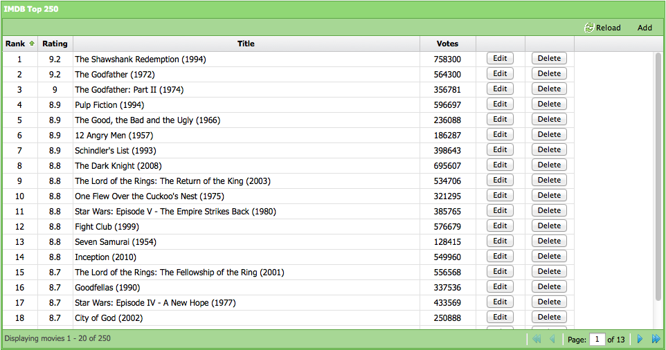Click the Reload icon in the toolbar
Viewport: 666px width, 350px height.
point(589,28)
